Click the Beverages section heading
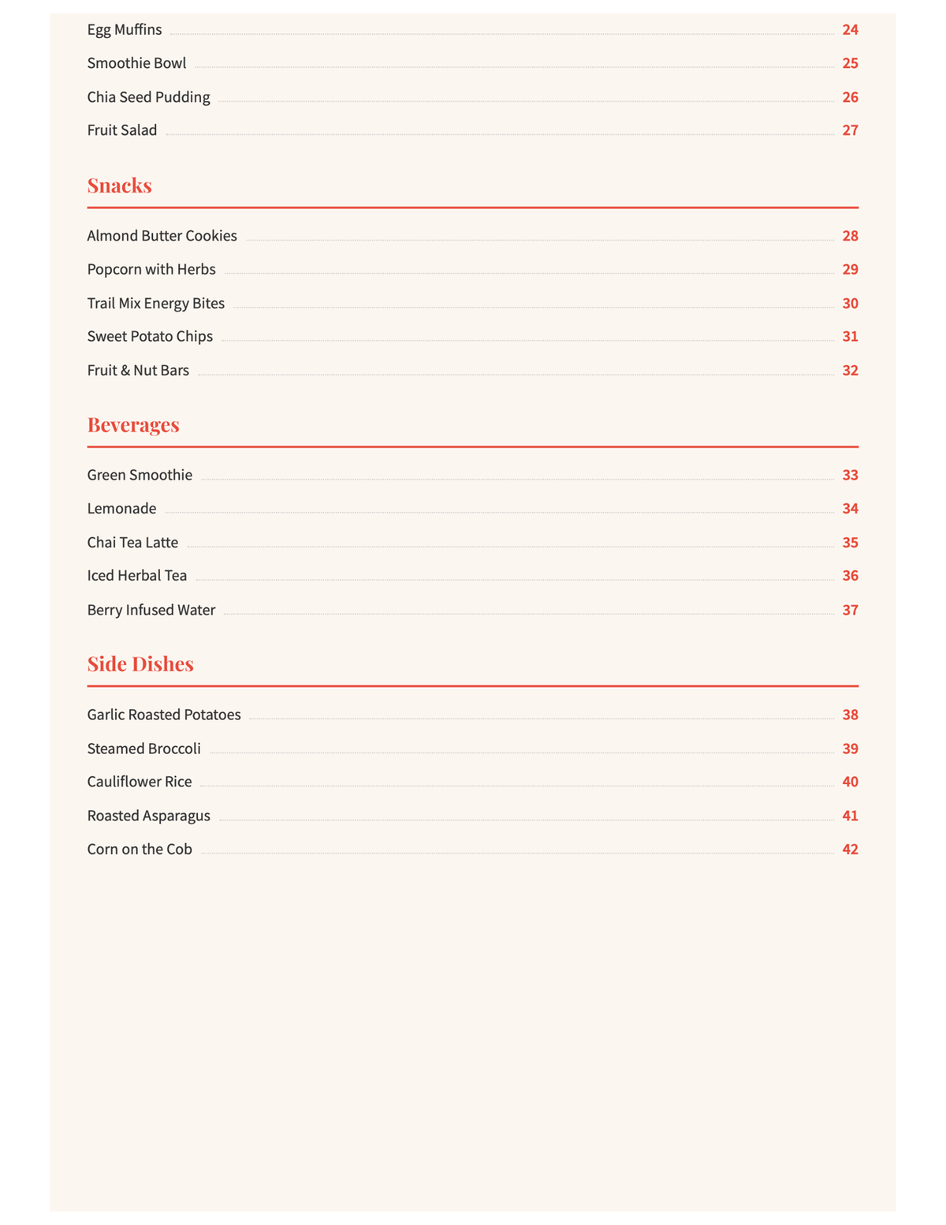The width and height of the screenshot is (946, 1225). click(x=133, y=424)
